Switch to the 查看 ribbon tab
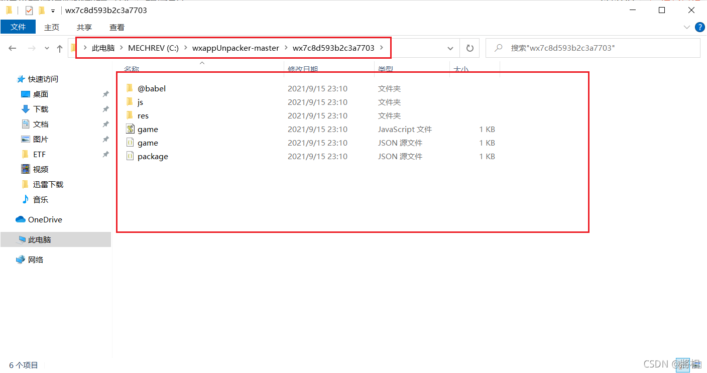The height and width of the screenshot is (373, 707). [116, 27]
